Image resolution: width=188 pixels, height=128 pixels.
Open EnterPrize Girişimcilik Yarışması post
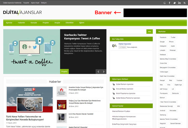[x=124, y=124]
